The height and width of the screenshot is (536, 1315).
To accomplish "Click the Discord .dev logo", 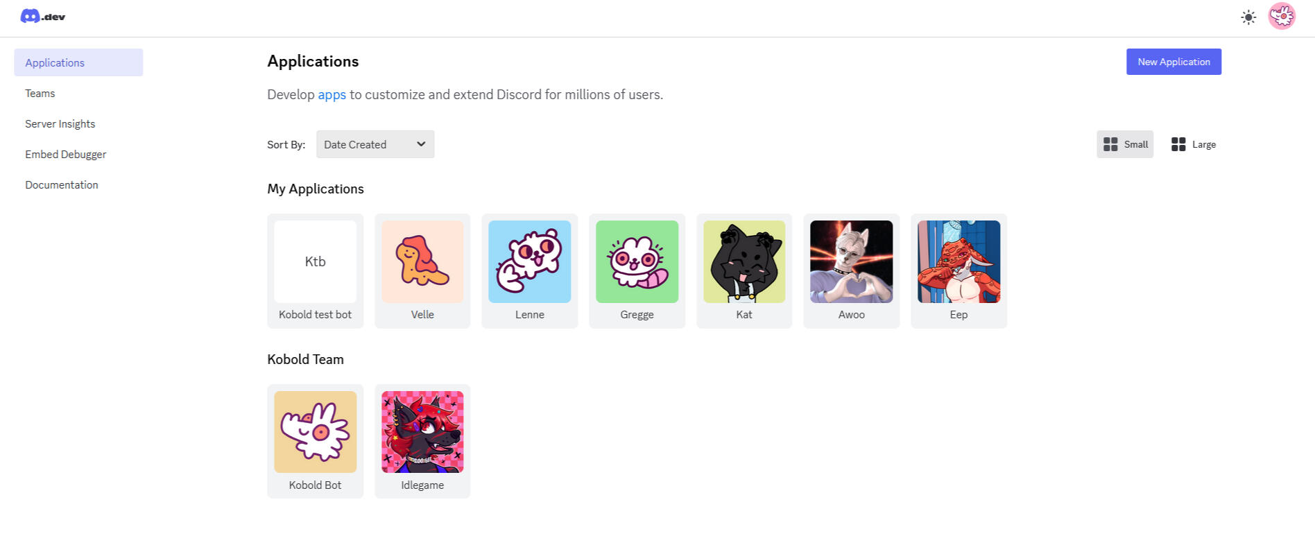I will click(42, 17).
